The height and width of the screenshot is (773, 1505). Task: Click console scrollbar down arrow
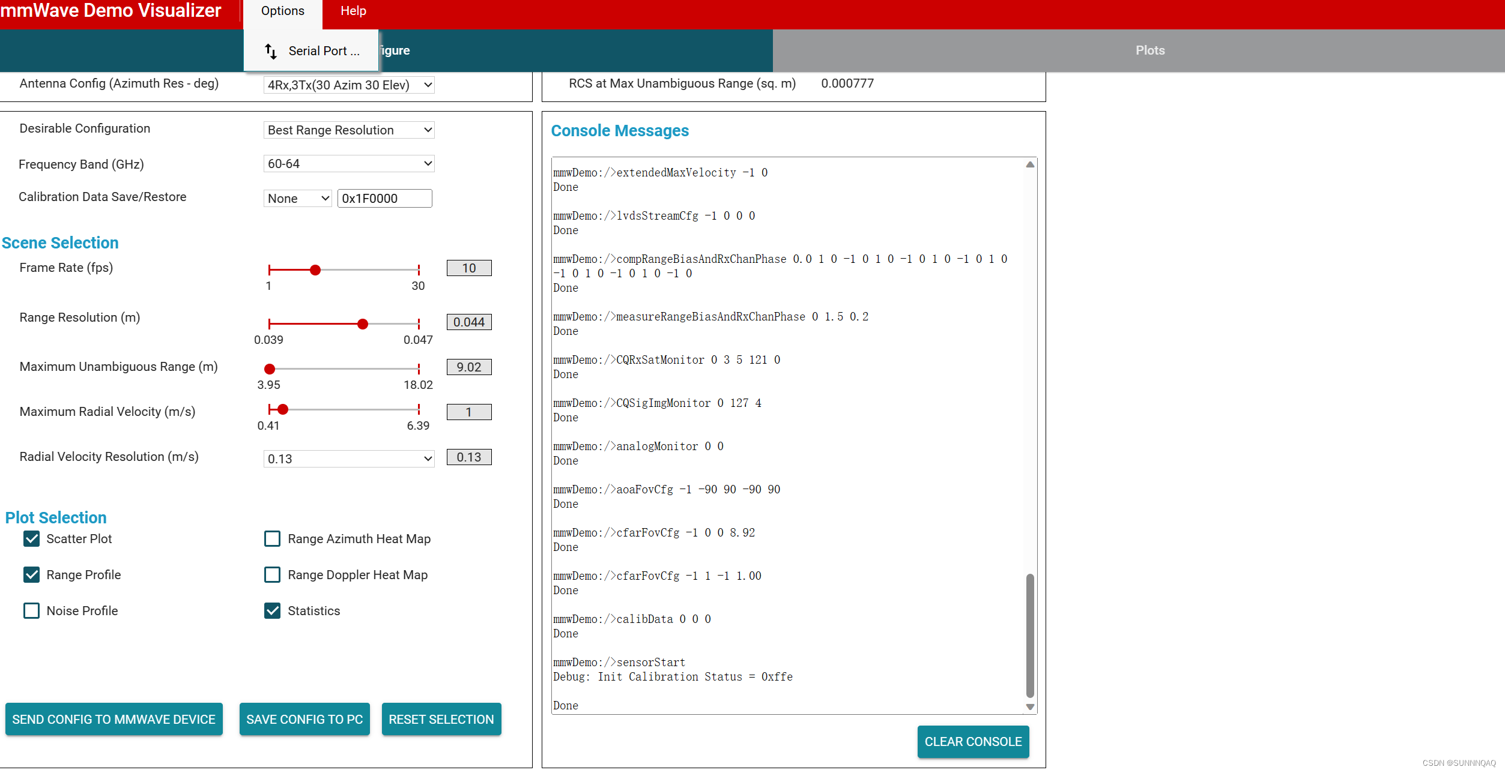tap(1030, 707)
